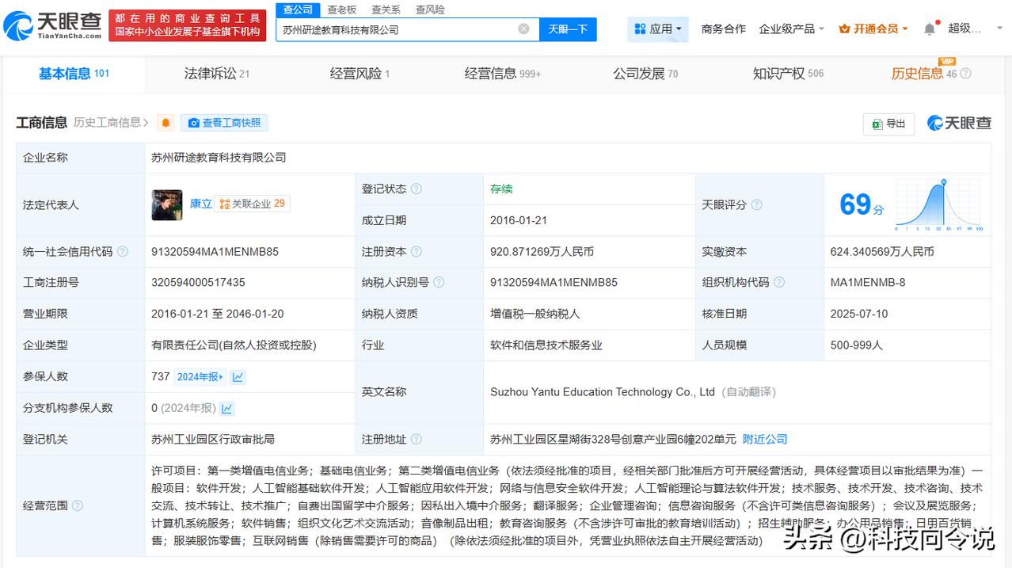Select the 经营信息 tab
The image size is (1012, 568).
[503, 74]
